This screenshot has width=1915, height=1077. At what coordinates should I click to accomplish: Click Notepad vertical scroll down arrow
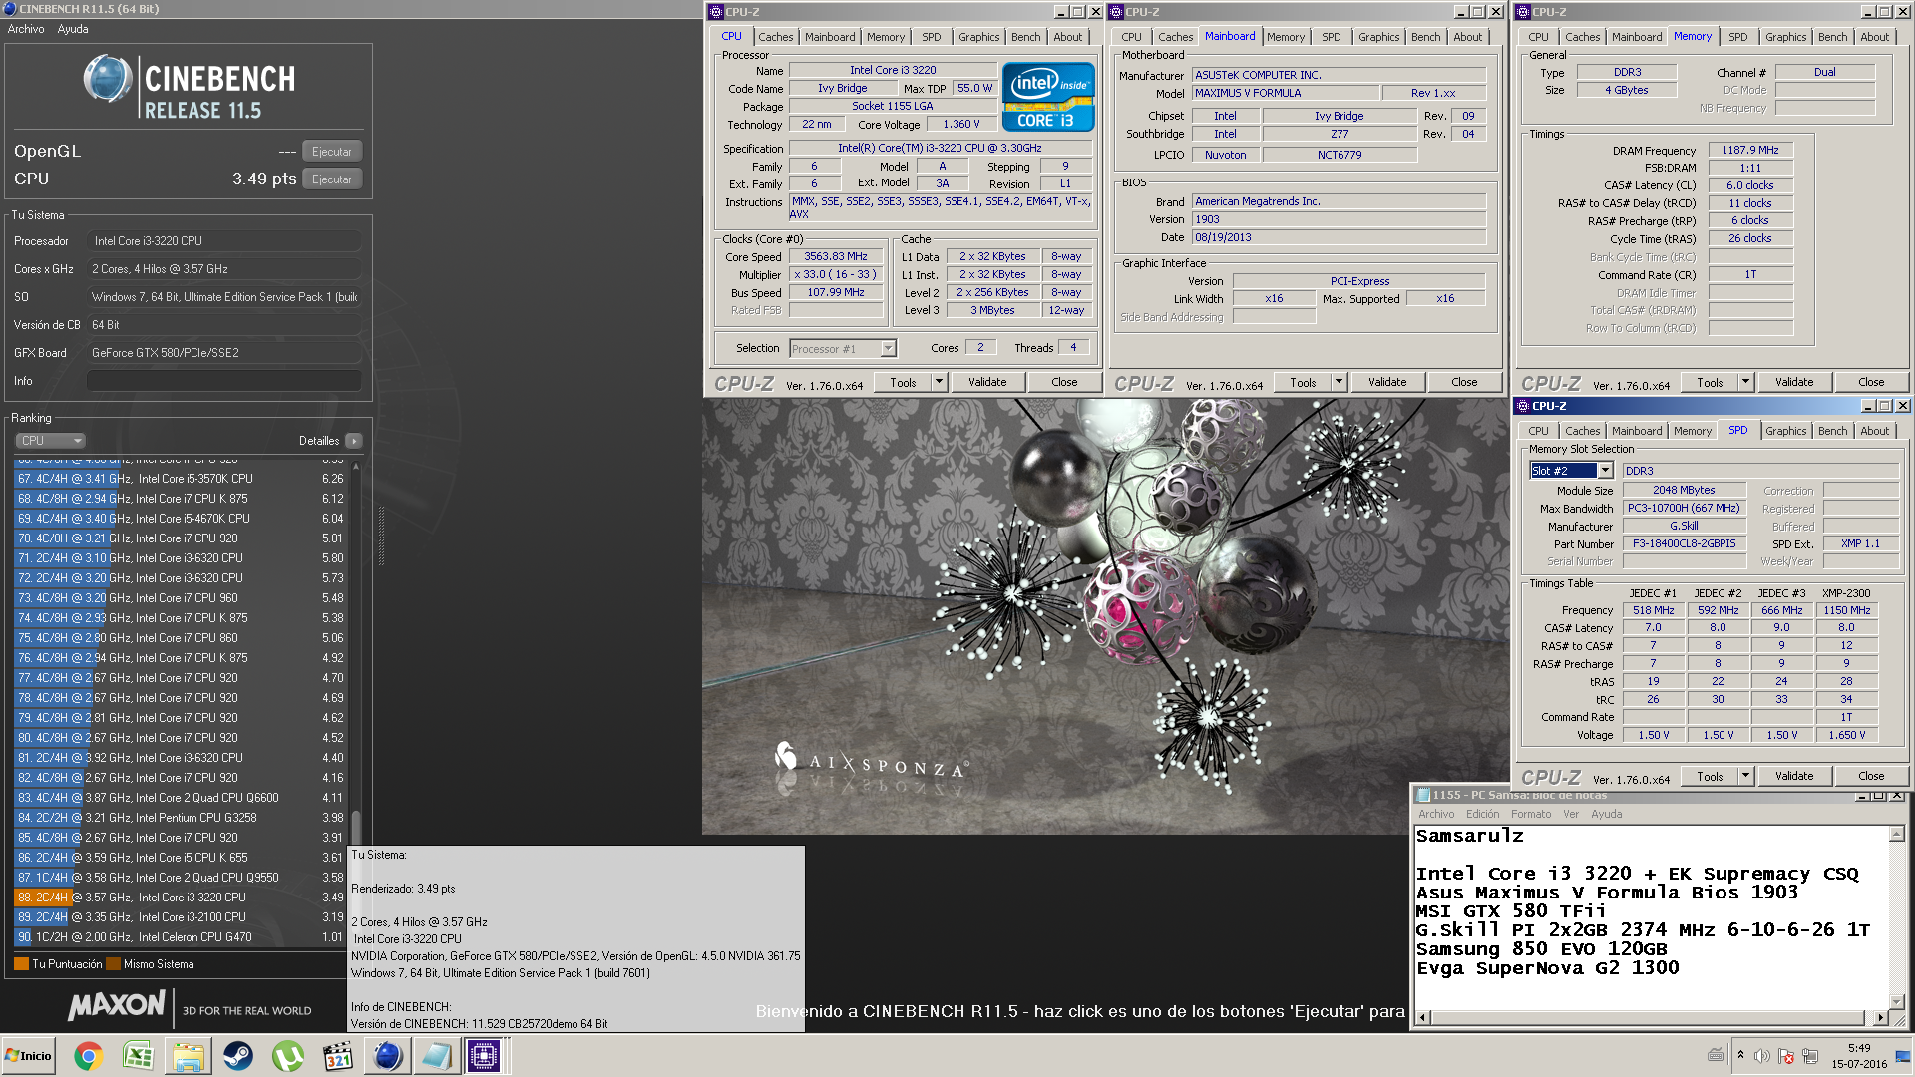(1897, 1002)
